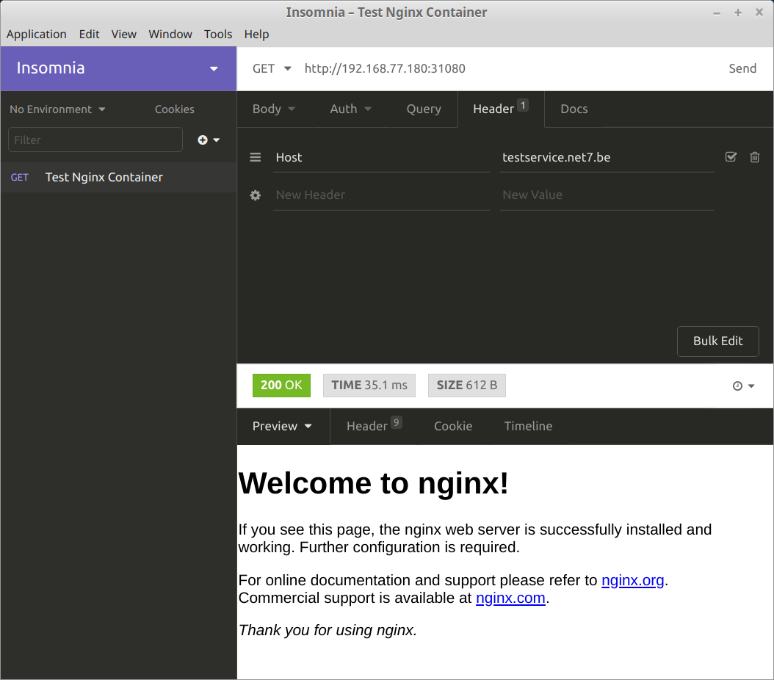Minimize the Insomnia window
This screenshot has height=680, width=774.
coord(716,13)
